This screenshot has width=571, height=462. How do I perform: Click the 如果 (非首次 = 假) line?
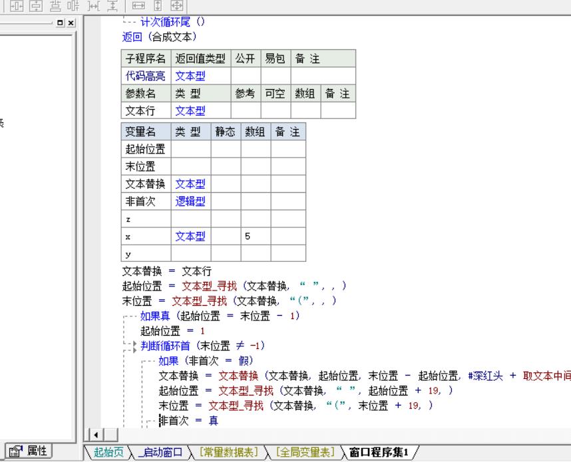coord(206,360)
